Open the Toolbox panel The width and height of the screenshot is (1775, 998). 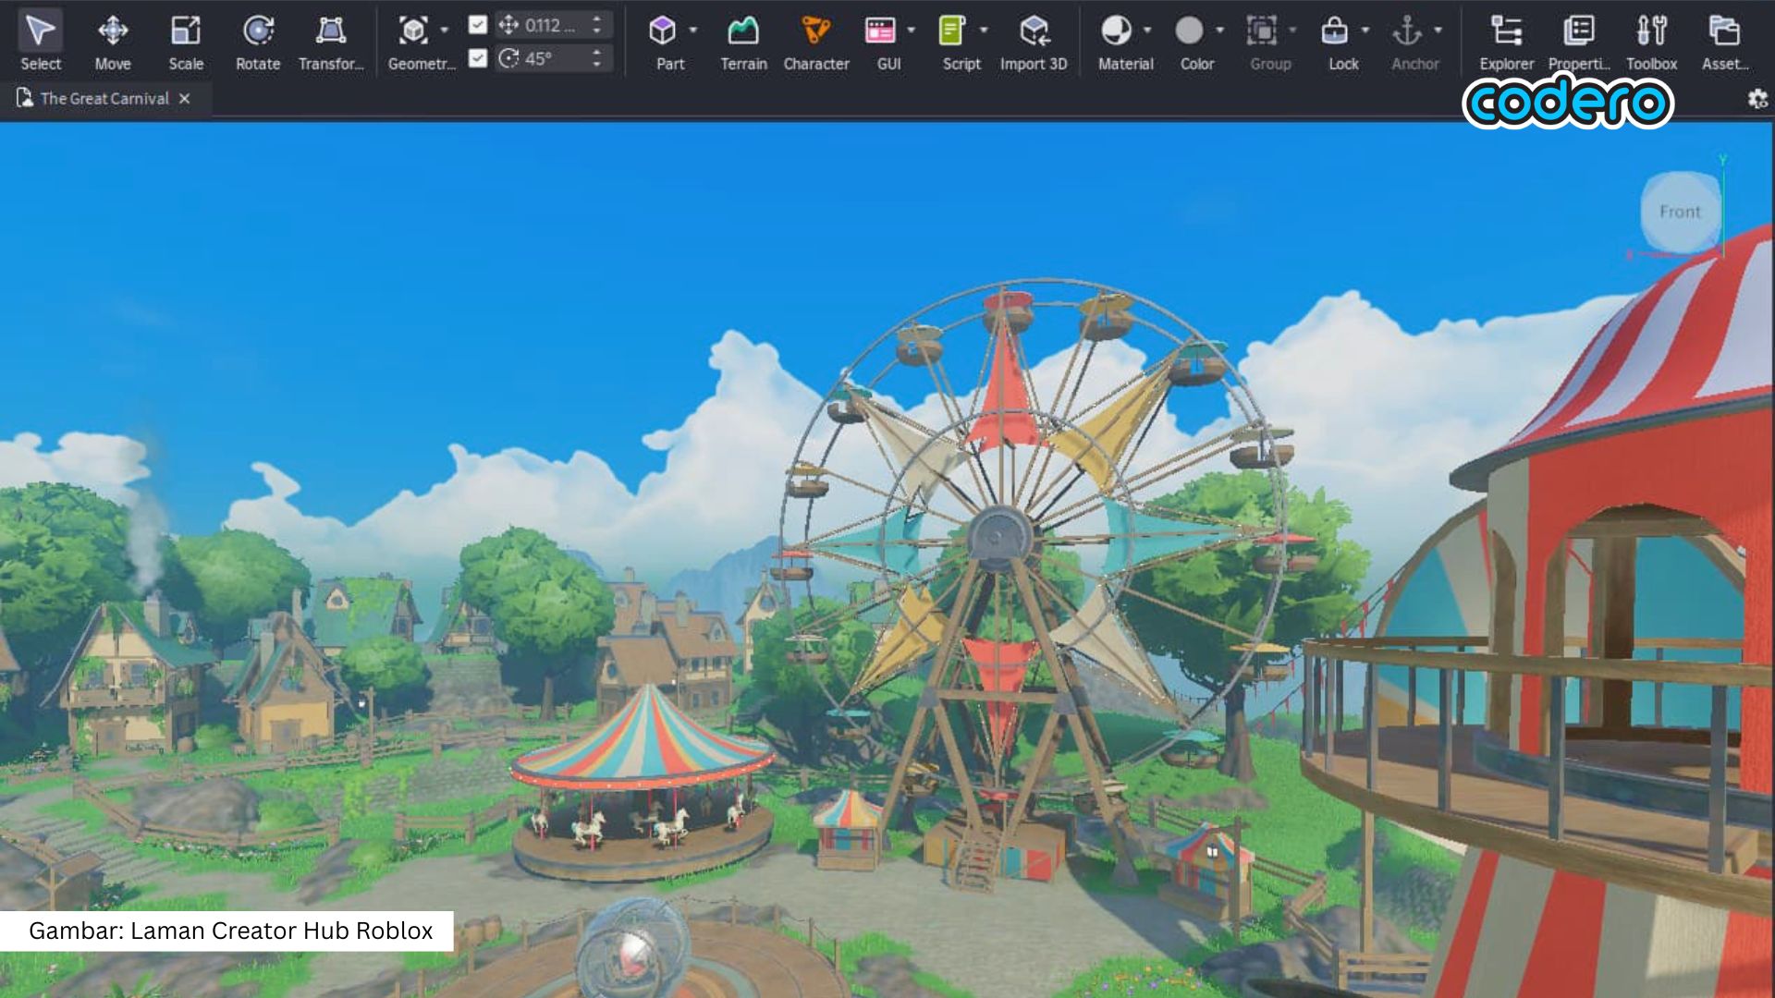(x=1651, y=41)
